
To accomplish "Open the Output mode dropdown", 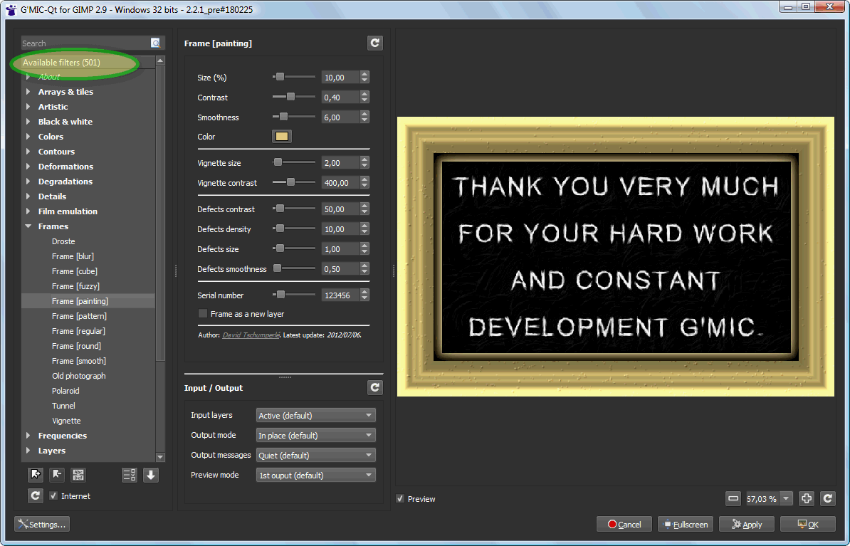I will coord(315,436).
